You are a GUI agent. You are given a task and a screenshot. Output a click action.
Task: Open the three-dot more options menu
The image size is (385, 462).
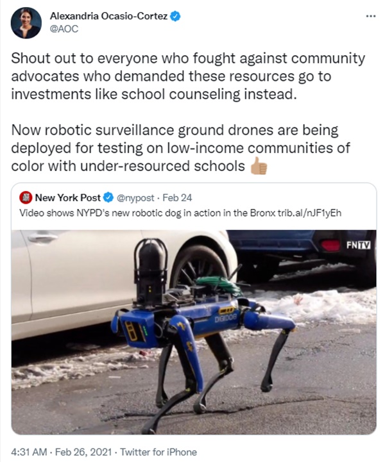[x=370, y=16]
